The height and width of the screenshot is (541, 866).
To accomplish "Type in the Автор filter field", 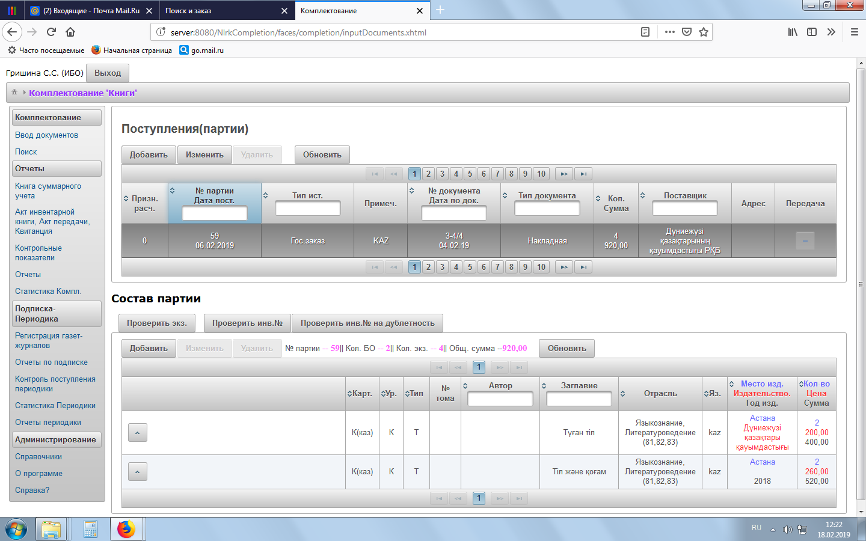I will (500, 399).
